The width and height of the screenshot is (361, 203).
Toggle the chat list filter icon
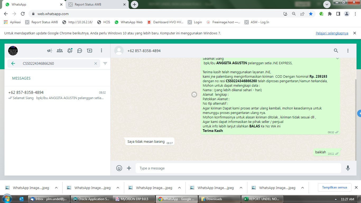tap(105, 63)
